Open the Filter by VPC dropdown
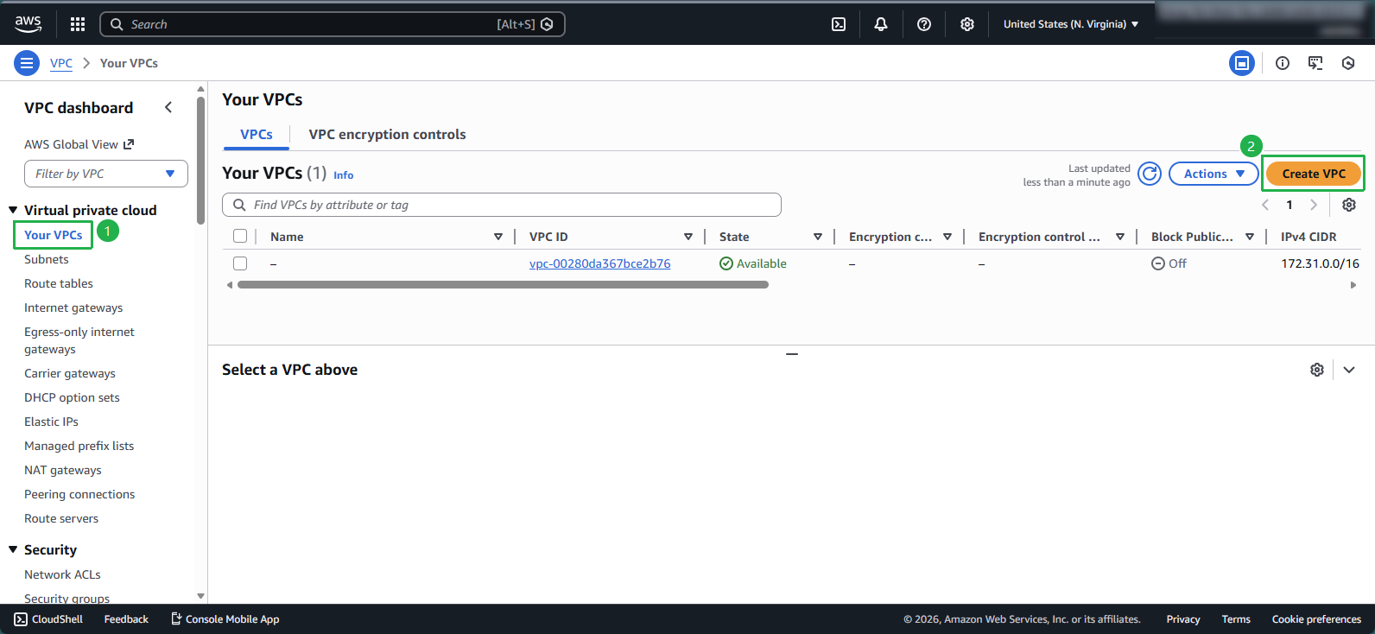 point(106,174)
